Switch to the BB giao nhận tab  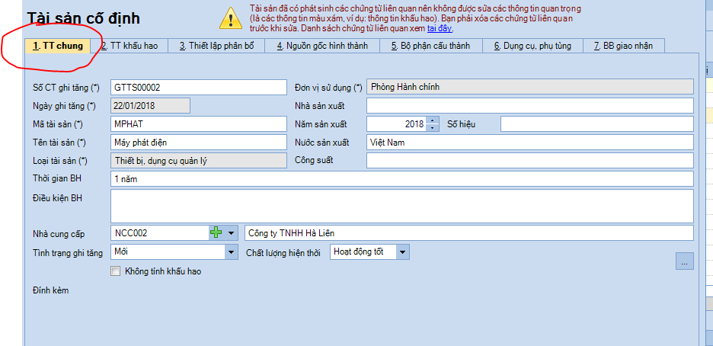[x=624, y=46]
